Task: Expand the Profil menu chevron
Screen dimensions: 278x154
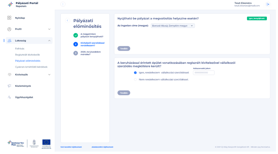Action: pos(49,29)
